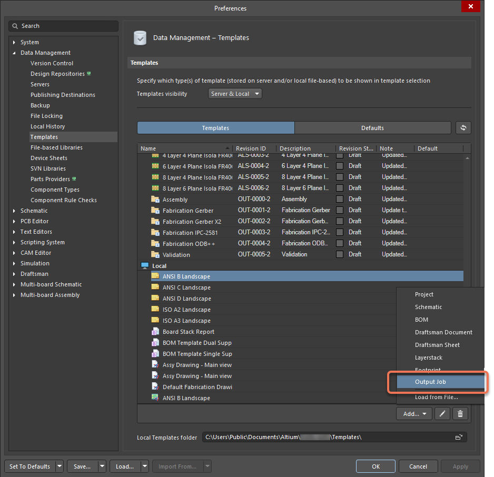Toggle the Assembly row revision state checkbox
This screenshot has height=477, width=494.
coord(340,200)
